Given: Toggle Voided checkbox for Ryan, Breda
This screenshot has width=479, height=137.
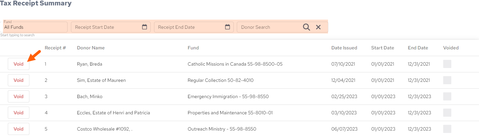Looking at the screenshot, I should coord(447,64).
